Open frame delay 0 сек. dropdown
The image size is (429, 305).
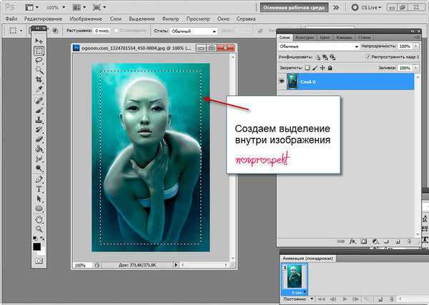pyautogui.click(x=298, y=292)
